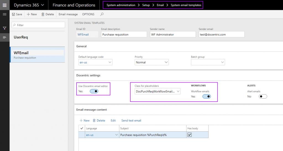Click System administration breadcrumb
This screenshot has height=151, width=283.
[121, 5]
